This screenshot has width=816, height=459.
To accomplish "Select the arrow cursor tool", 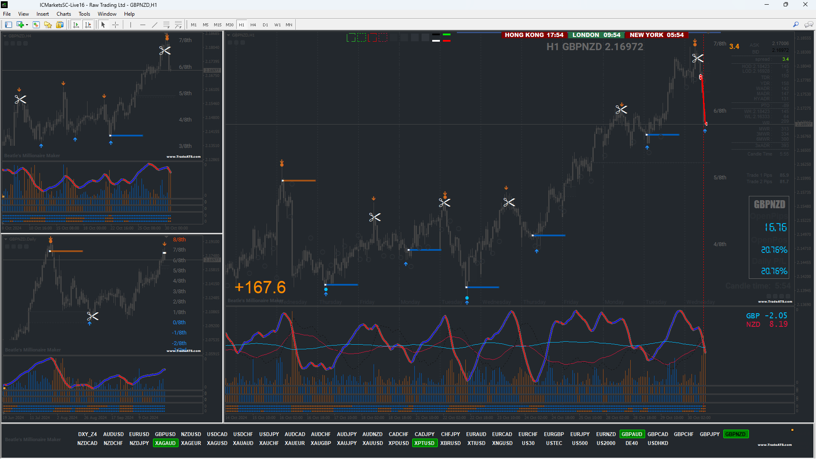I will (x=103, y=25).
